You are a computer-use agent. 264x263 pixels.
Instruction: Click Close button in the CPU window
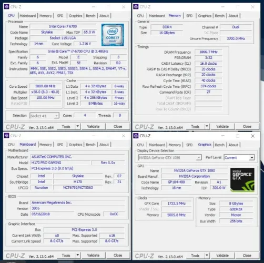point(118,126)
